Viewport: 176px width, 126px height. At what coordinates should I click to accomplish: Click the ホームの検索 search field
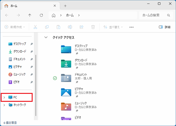pyautogui.click(x=156, y=15)
